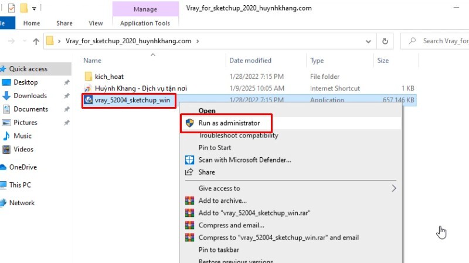469x263 pixels.
Task: Open the Share ribbon tab
Action: coord(64,23)
